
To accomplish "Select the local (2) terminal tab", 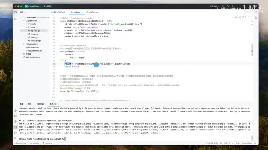I will 40,104.
